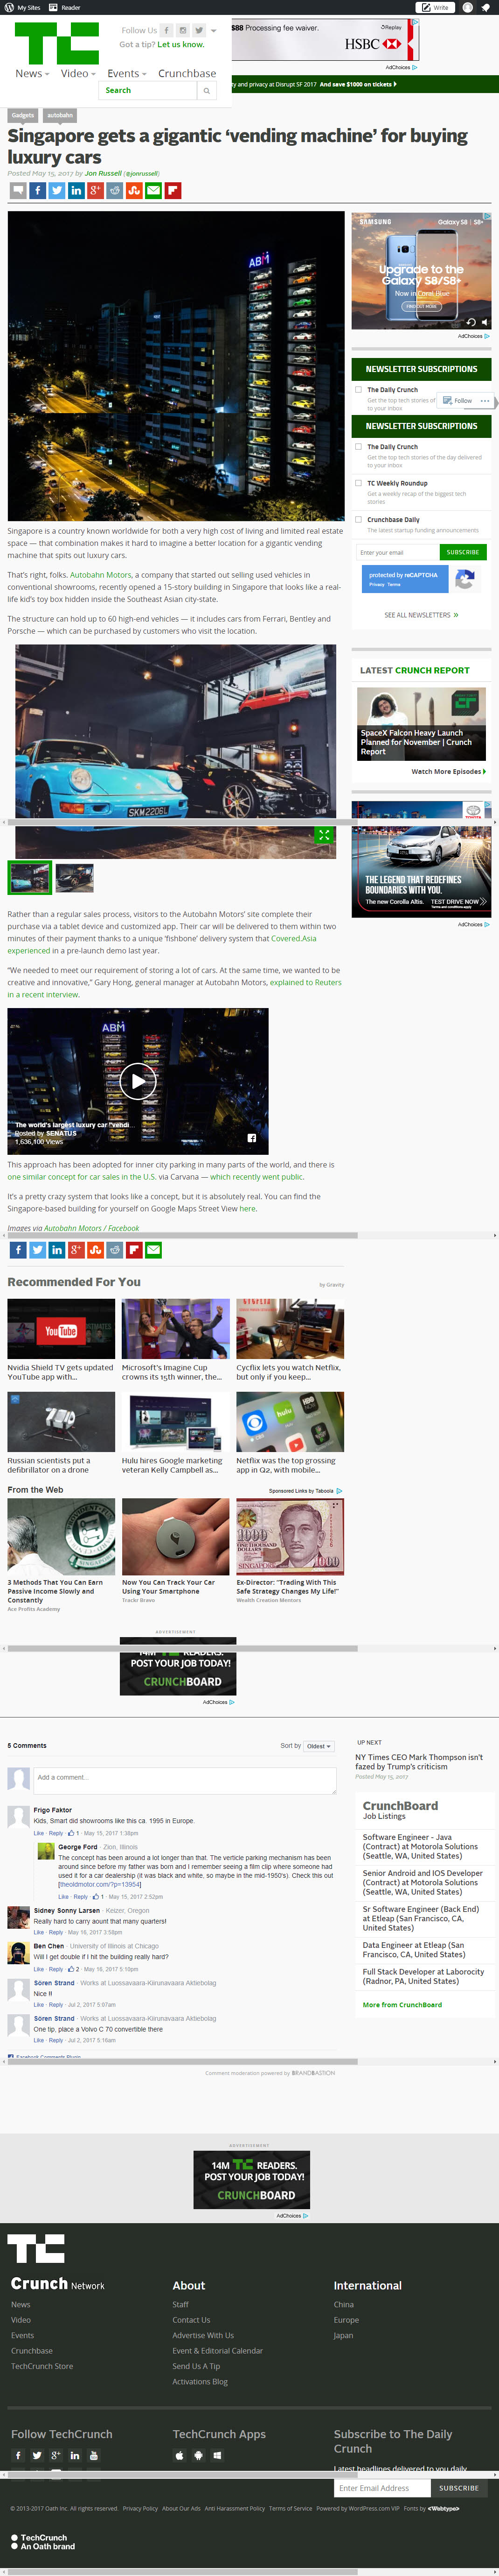Click the TechCrunch logo in the header
The height and width of the screenshot is (2576, 499).
point(57,43)
